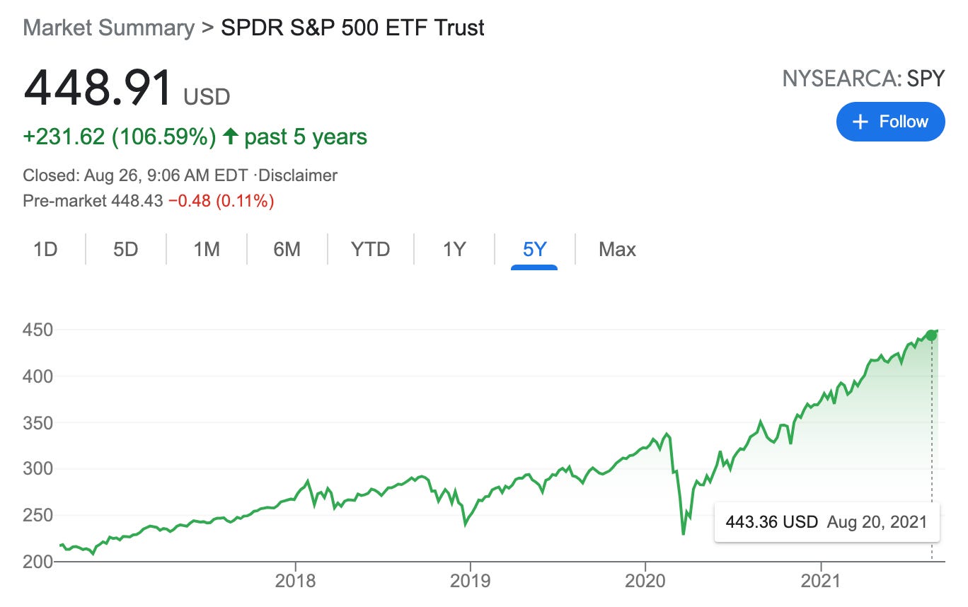Re-select the highlighted 5Y tab

pyautogui.click(x=533, y=249)
